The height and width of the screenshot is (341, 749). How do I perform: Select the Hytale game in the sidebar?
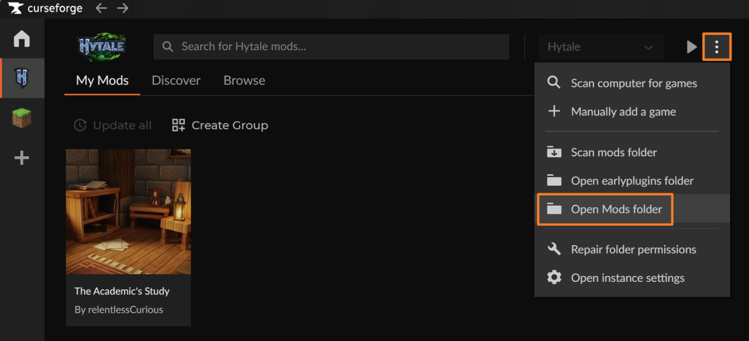22,78
